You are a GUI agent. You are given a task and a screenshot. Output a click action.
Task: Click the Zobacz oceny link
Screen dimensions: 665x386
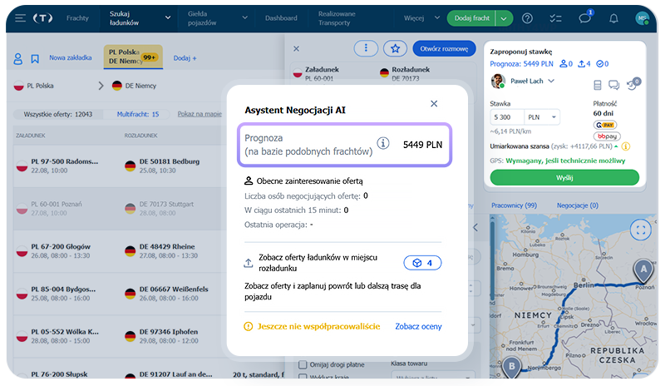click(418, 327)
